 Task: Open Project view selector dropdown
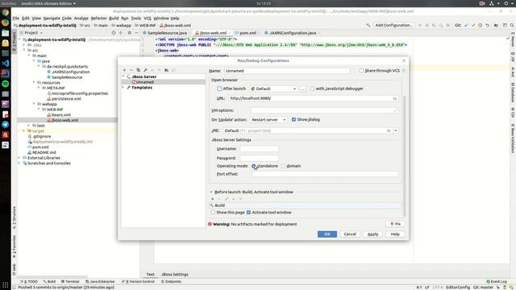34,33
